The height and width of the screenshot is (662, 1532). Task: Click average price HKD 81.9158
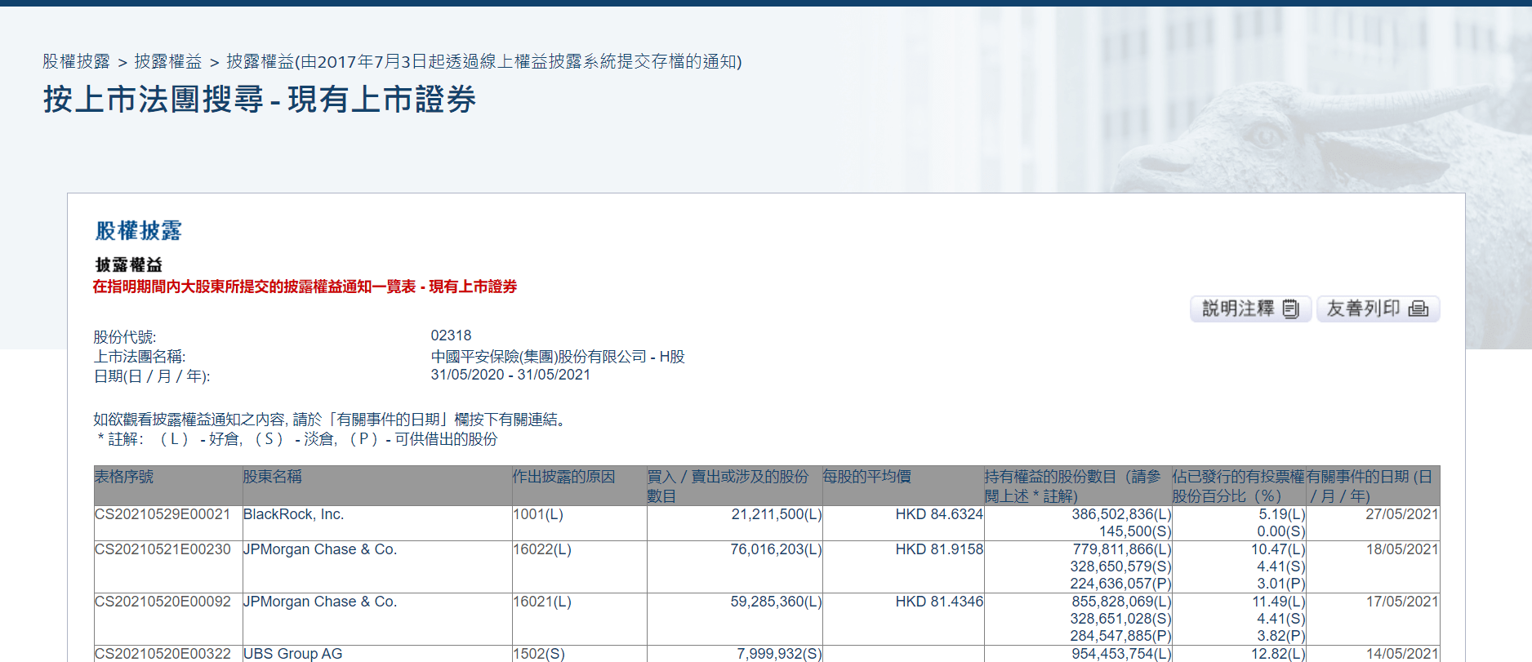pos(939,549)
